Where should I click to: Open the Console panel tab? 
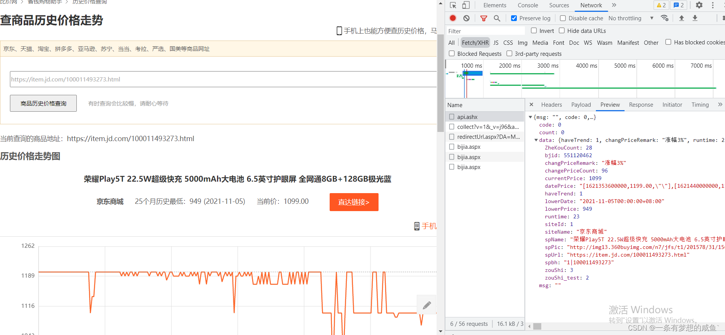[x=528, y=5]
